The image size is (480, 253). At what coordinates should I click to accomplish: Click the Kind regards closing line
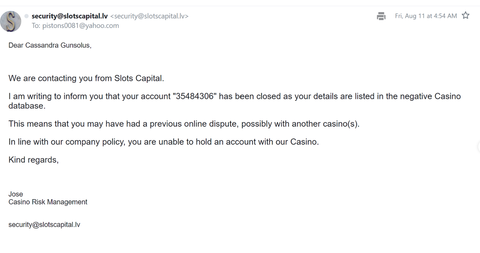click(x=34, y=160)
